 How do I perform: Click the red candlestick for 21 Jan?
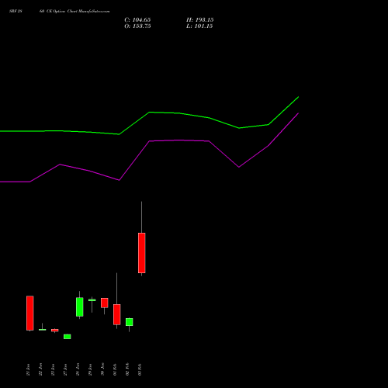coord(30,313)
